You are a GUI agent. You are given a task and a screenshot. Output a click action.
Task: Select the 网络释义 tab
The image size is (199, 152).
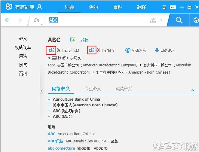(61, 89)
